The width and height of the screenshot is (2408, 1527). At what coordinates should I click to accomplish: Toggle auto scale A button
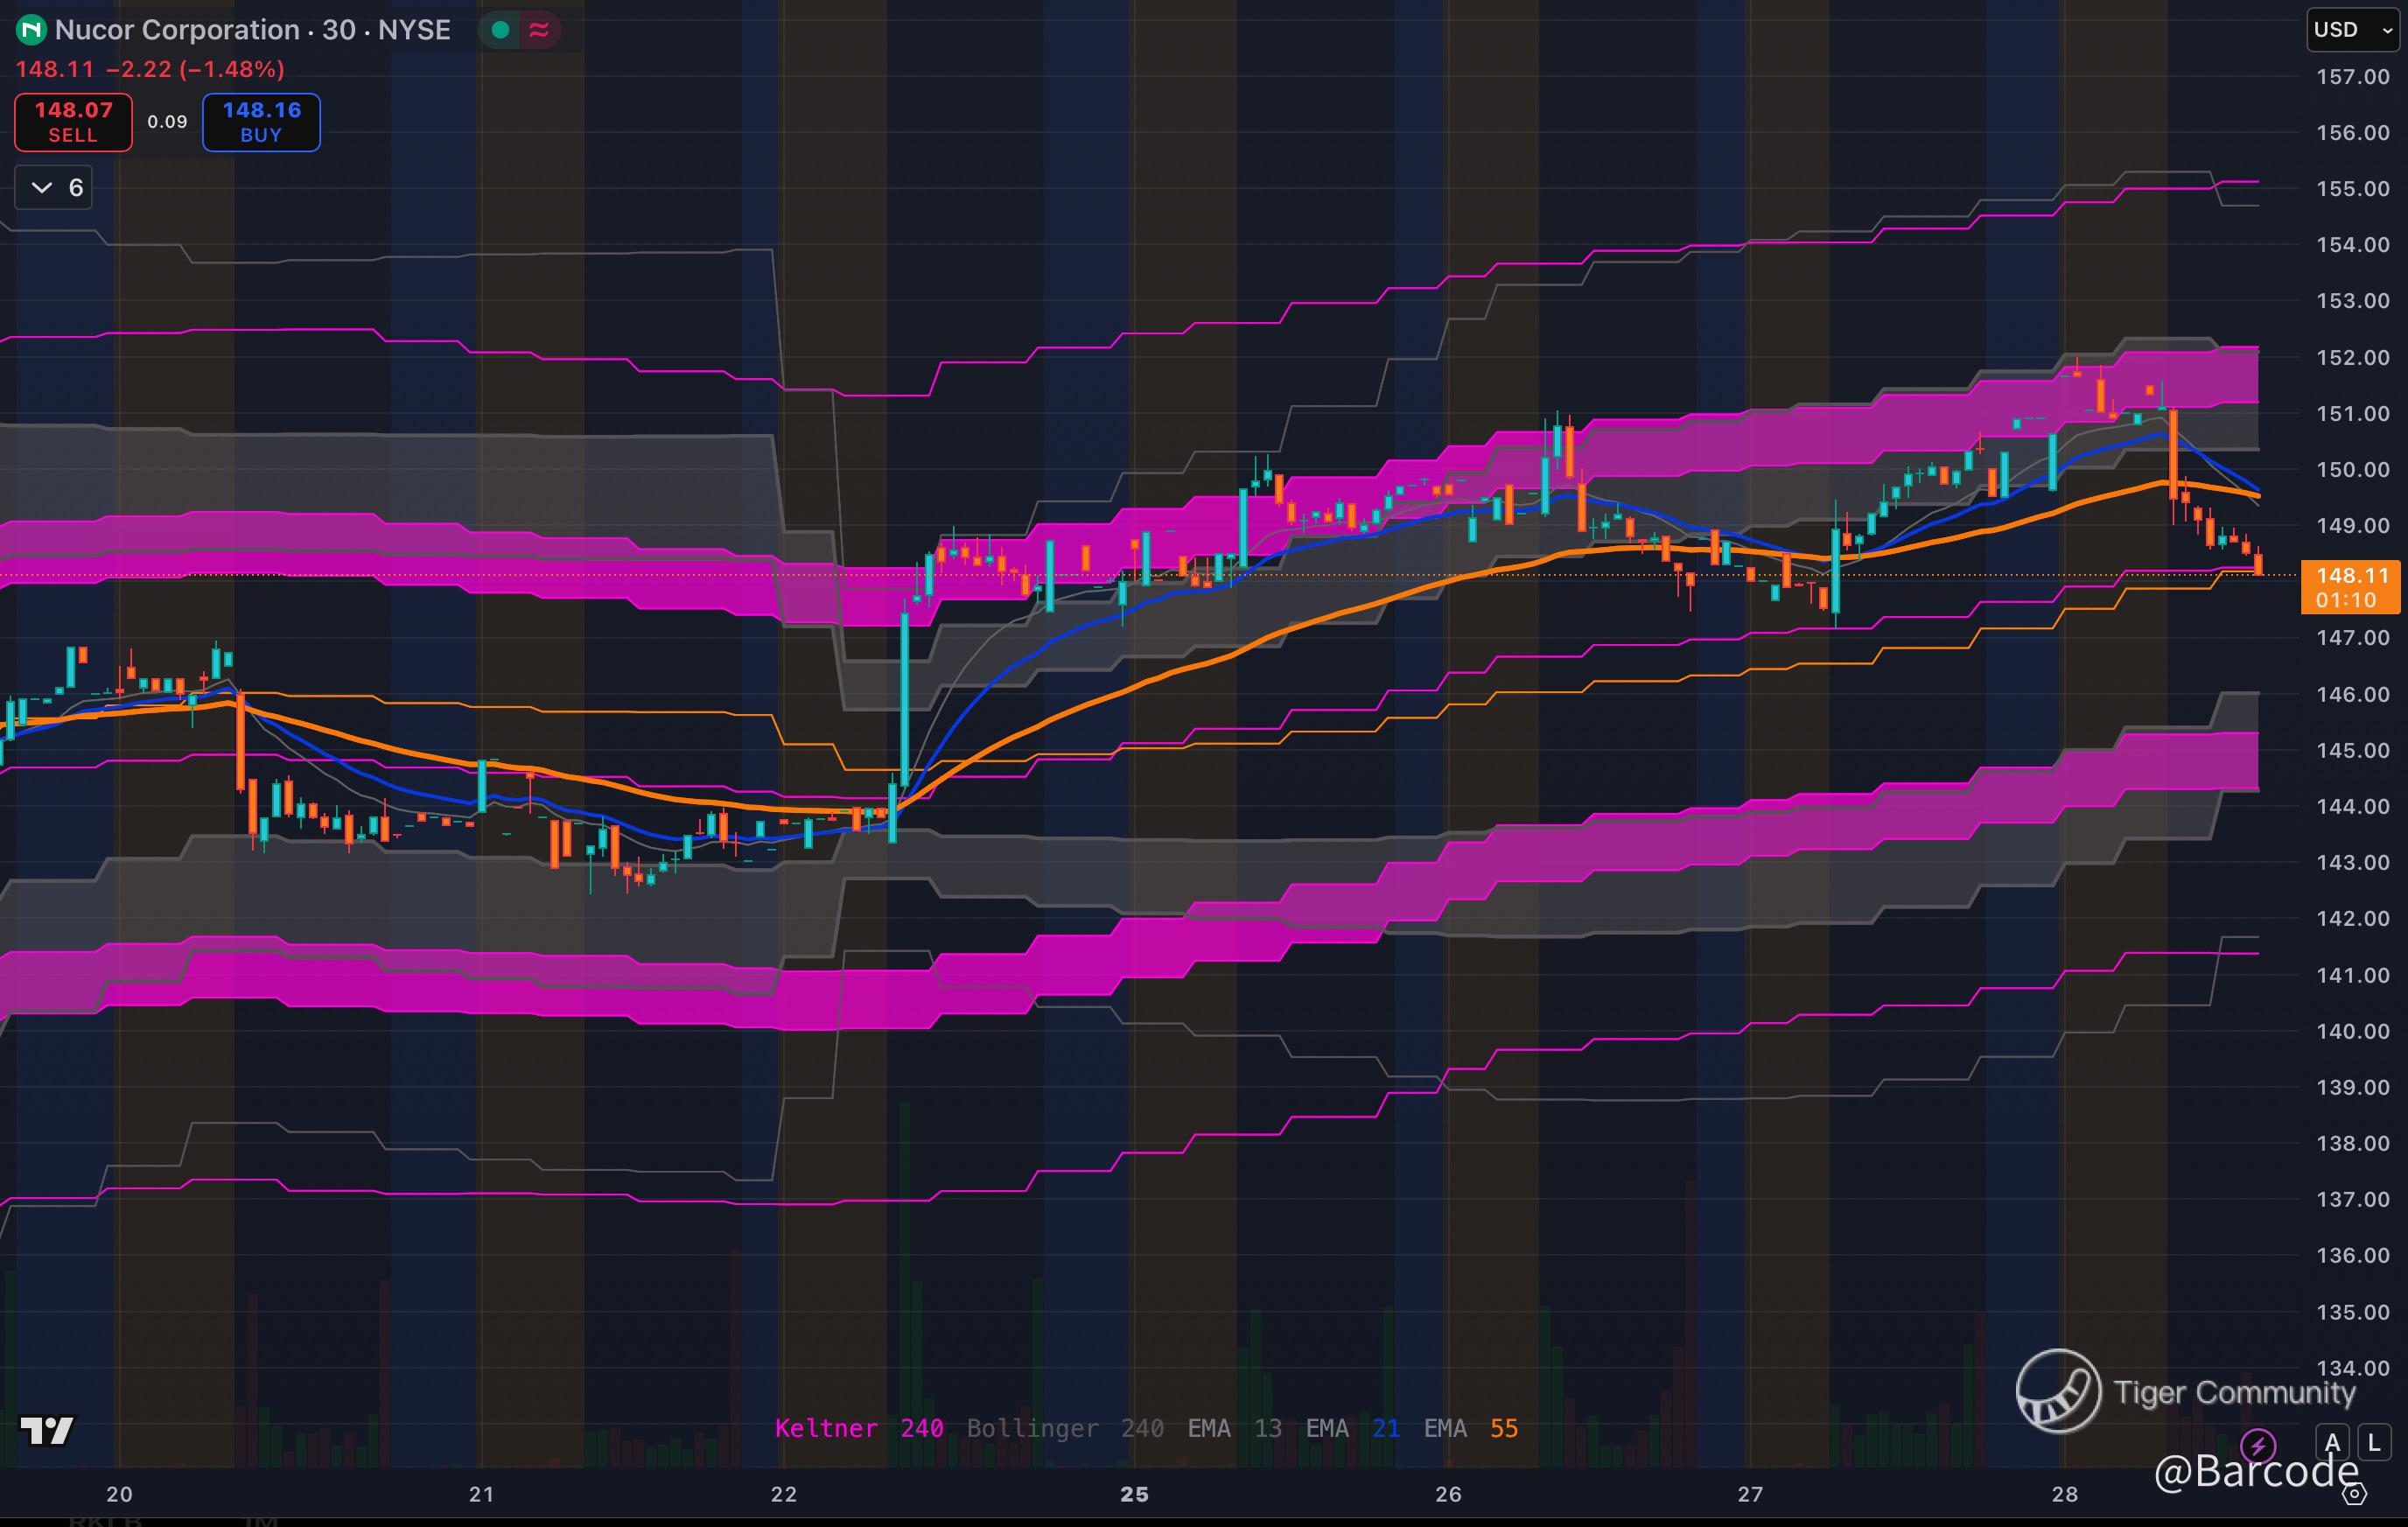[x=2332, y=1443]
